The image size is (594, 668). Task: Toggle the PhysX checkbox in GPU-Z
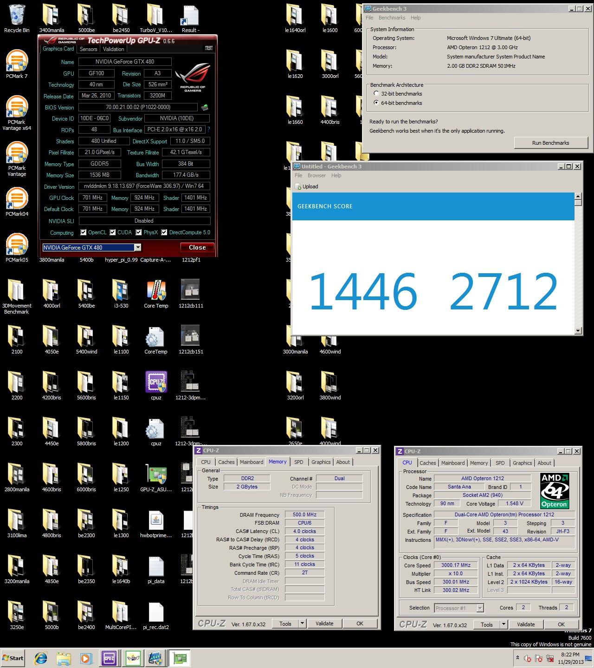pos(139,232)
